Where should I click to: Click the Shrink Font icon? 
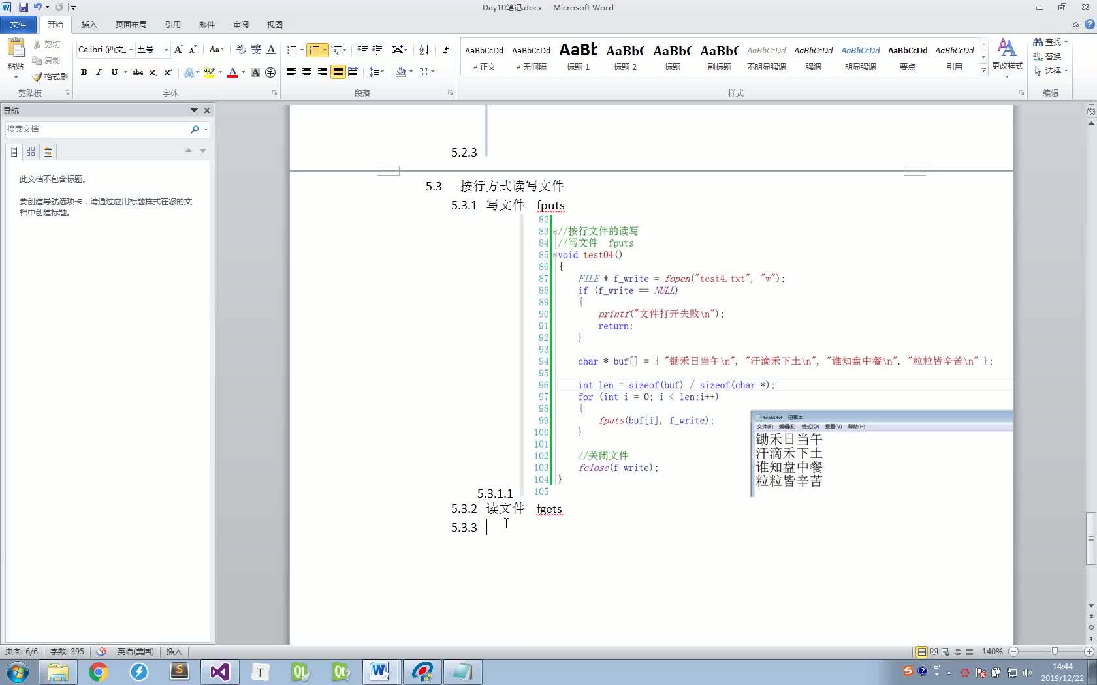193,50
